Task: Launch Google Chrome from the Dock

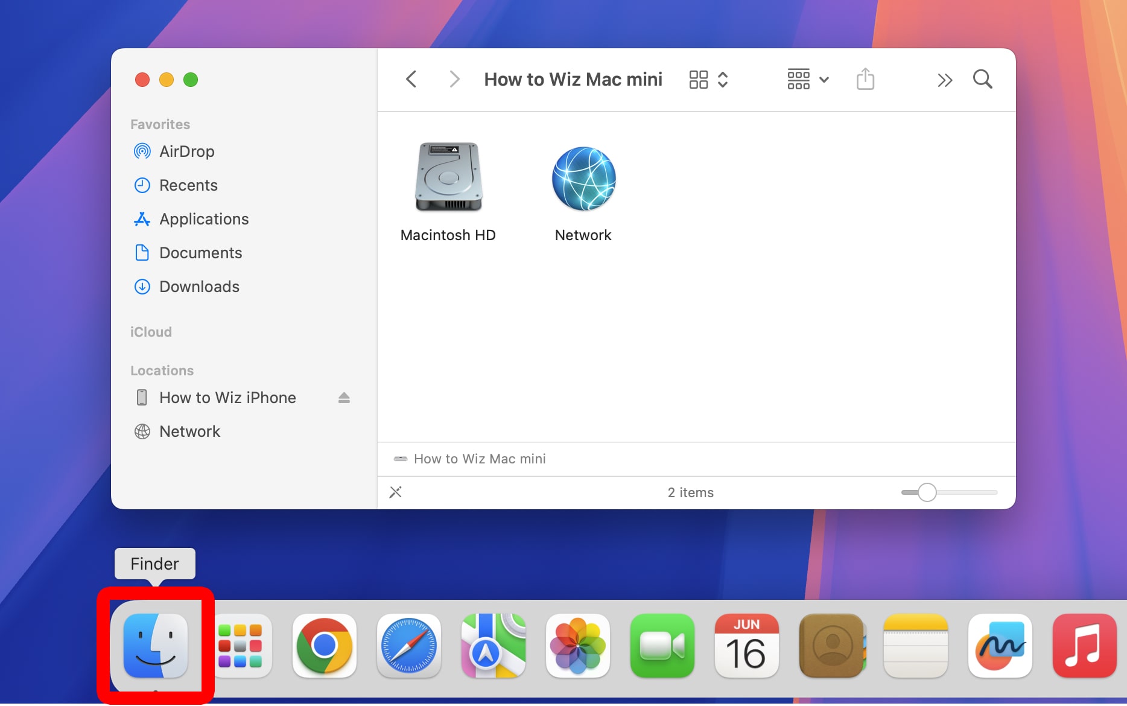Action: [325, 646]
